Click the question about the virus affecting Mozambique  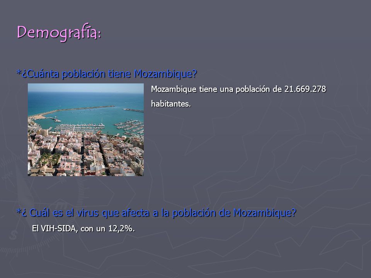tap(157, 213)
